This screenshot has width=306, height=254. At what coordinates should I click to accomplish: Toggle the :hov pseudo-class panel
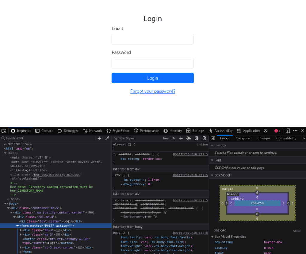165,138
